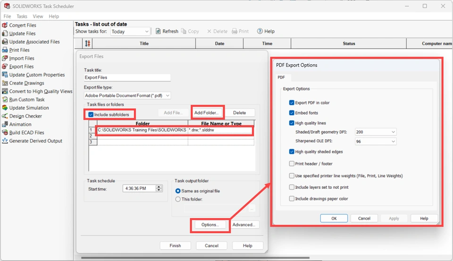453x261 pixels.
Task: Open the Tasks menu
Action: (x=22, y=16)
